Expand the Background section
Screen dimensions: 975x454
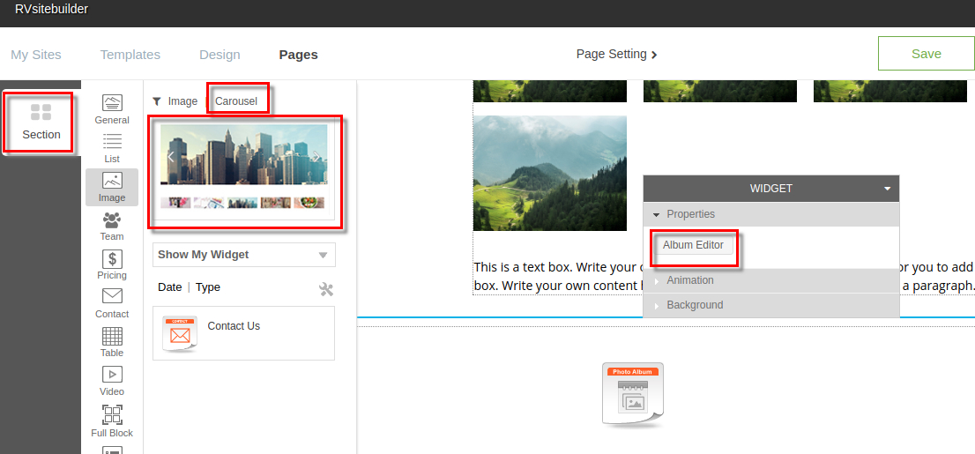(x=694, y=305)
